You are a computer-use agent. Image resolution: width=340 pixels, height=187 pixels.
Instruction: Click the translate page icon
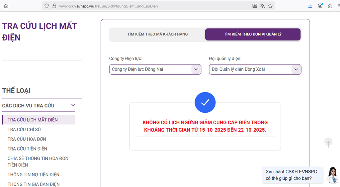click(x=262, y=6)
